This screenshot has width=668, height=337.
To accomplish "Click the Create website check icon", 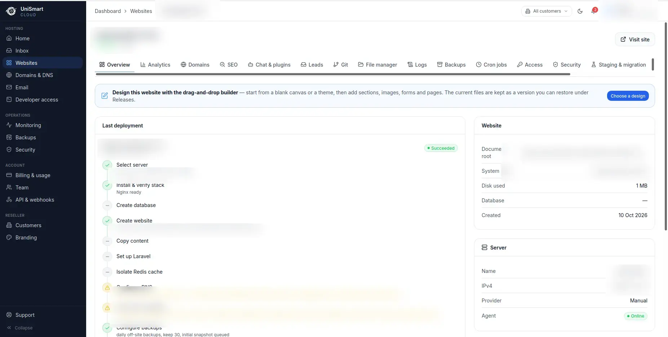I will (107, 221).
